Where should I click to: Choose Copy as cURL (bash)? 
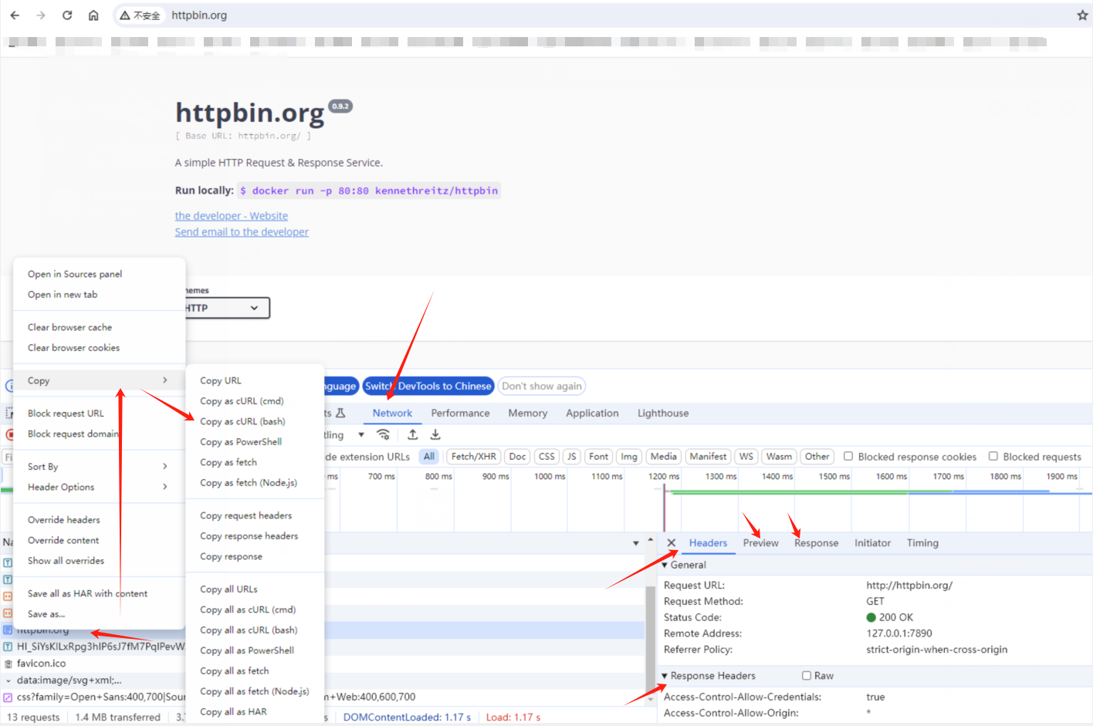(242, 421)
